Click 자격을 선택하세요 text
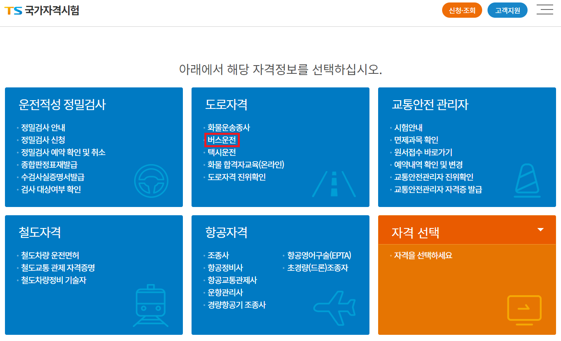Viewport: 561px width, 341px height. (423, 256)
